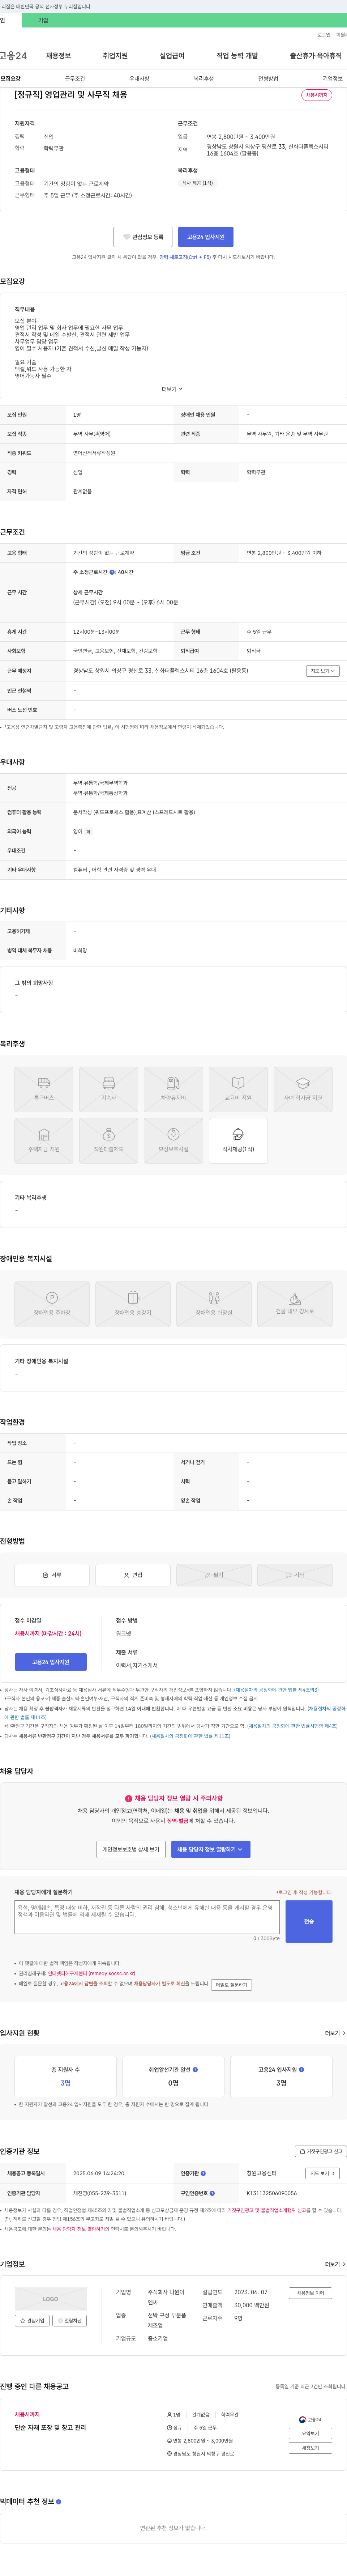Jump to the 전형방법 section tab
347x2576 pixels.
click(268, 78)
